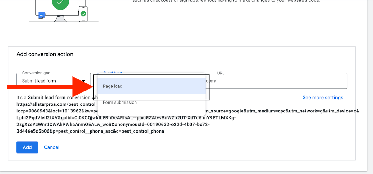The height and width of the screenshot is (174, 373).
Task: Click the small green check badge on phone
Action: point(83,14)
